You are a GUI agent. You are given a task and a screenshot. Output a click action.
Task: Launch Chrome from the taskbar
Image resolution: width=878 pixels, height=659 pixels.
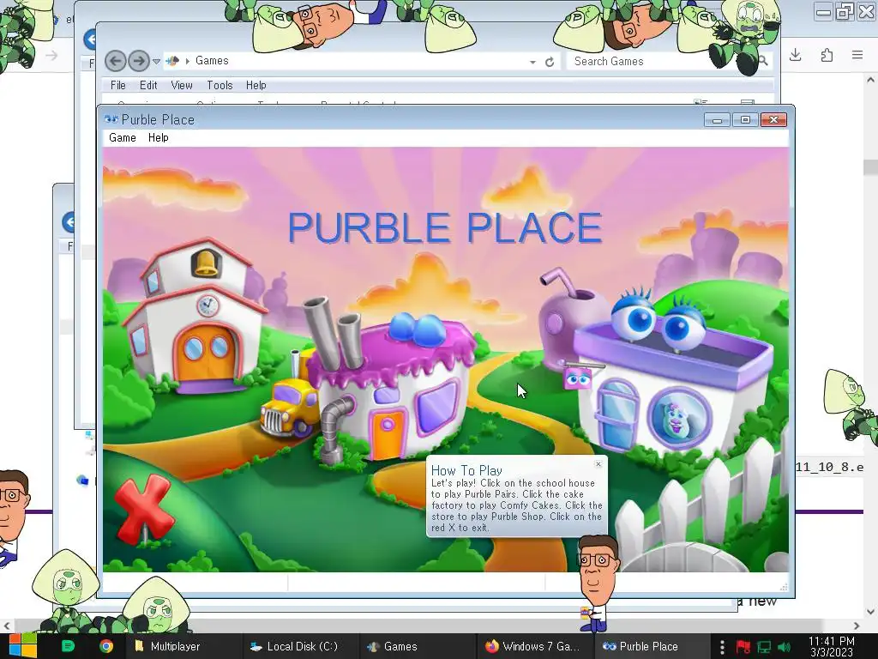click(105, 646)
